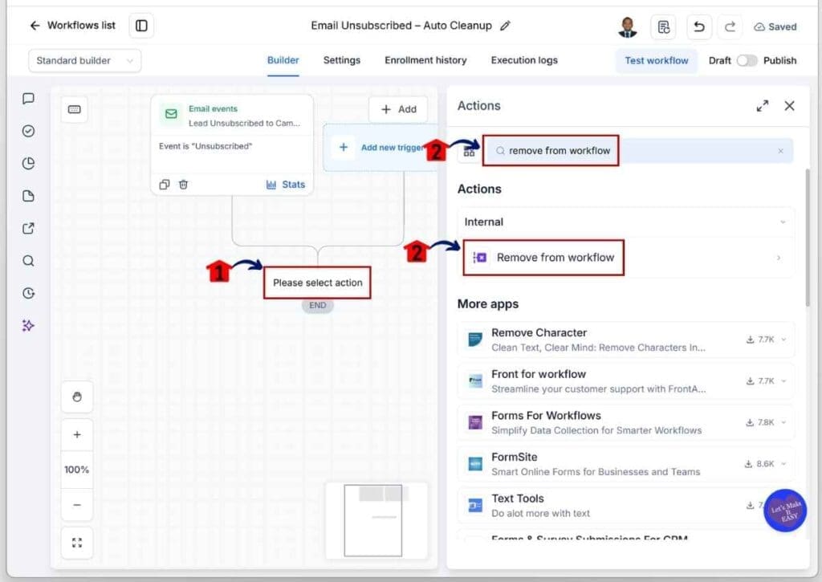The width and height of the screenshot is (822, 582).
Task: Open the workflow notes document icon
Action: pos(663,26)
